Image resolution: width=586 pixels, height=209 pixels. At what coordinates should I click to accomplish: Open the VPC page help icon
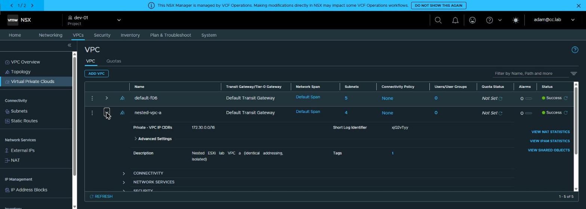pyautogui.click(x=575, y=50)
